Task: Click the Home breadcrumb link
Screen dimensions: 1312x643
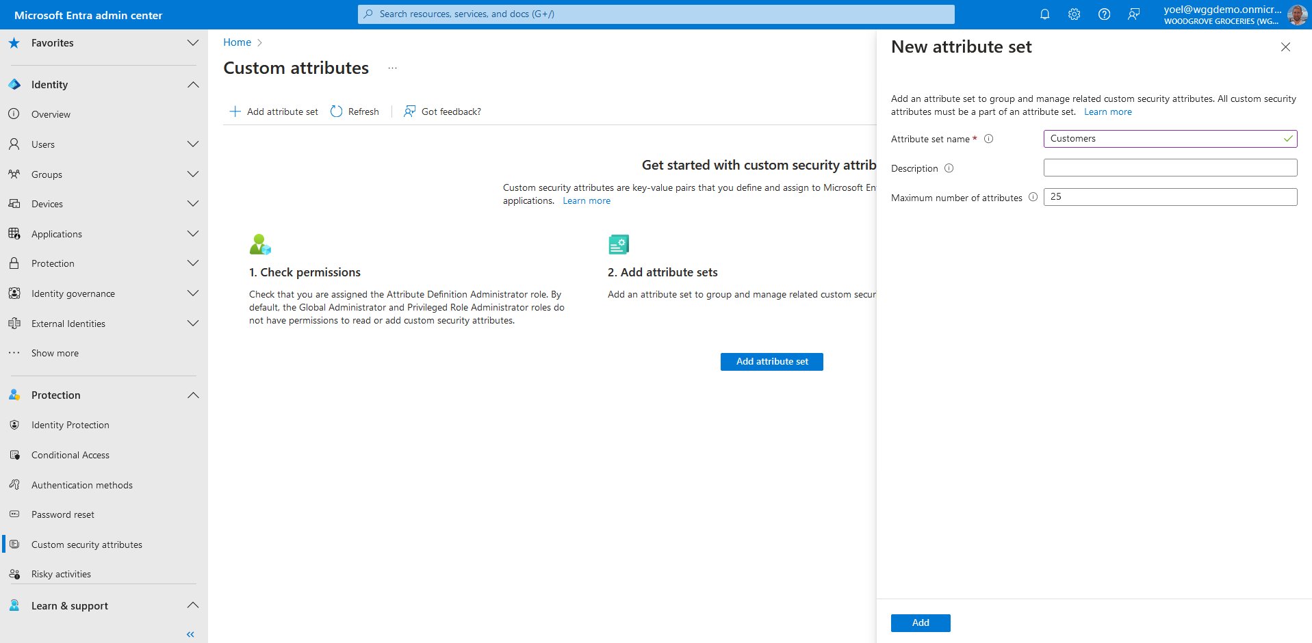Action: [237, 42]
